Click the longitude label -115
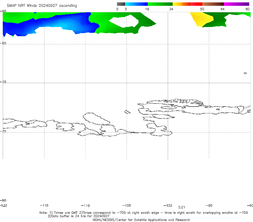Viewport: 253px width, 222px height. 44,205
